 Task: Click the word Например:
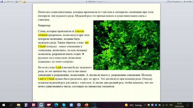pos(44,25)
